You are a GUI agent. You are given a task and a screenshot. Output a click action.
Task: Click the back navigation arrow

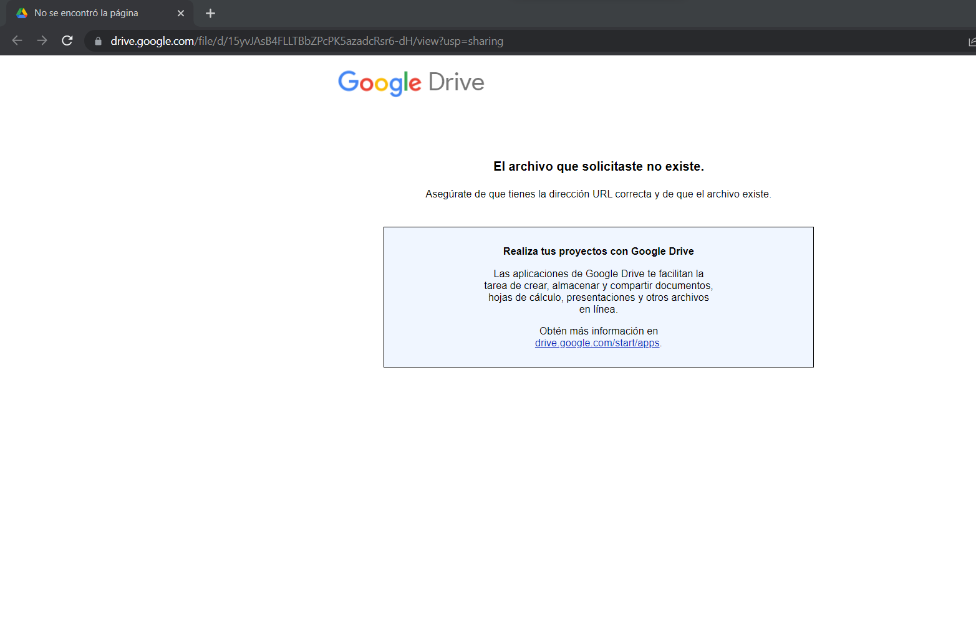[16, 40]
